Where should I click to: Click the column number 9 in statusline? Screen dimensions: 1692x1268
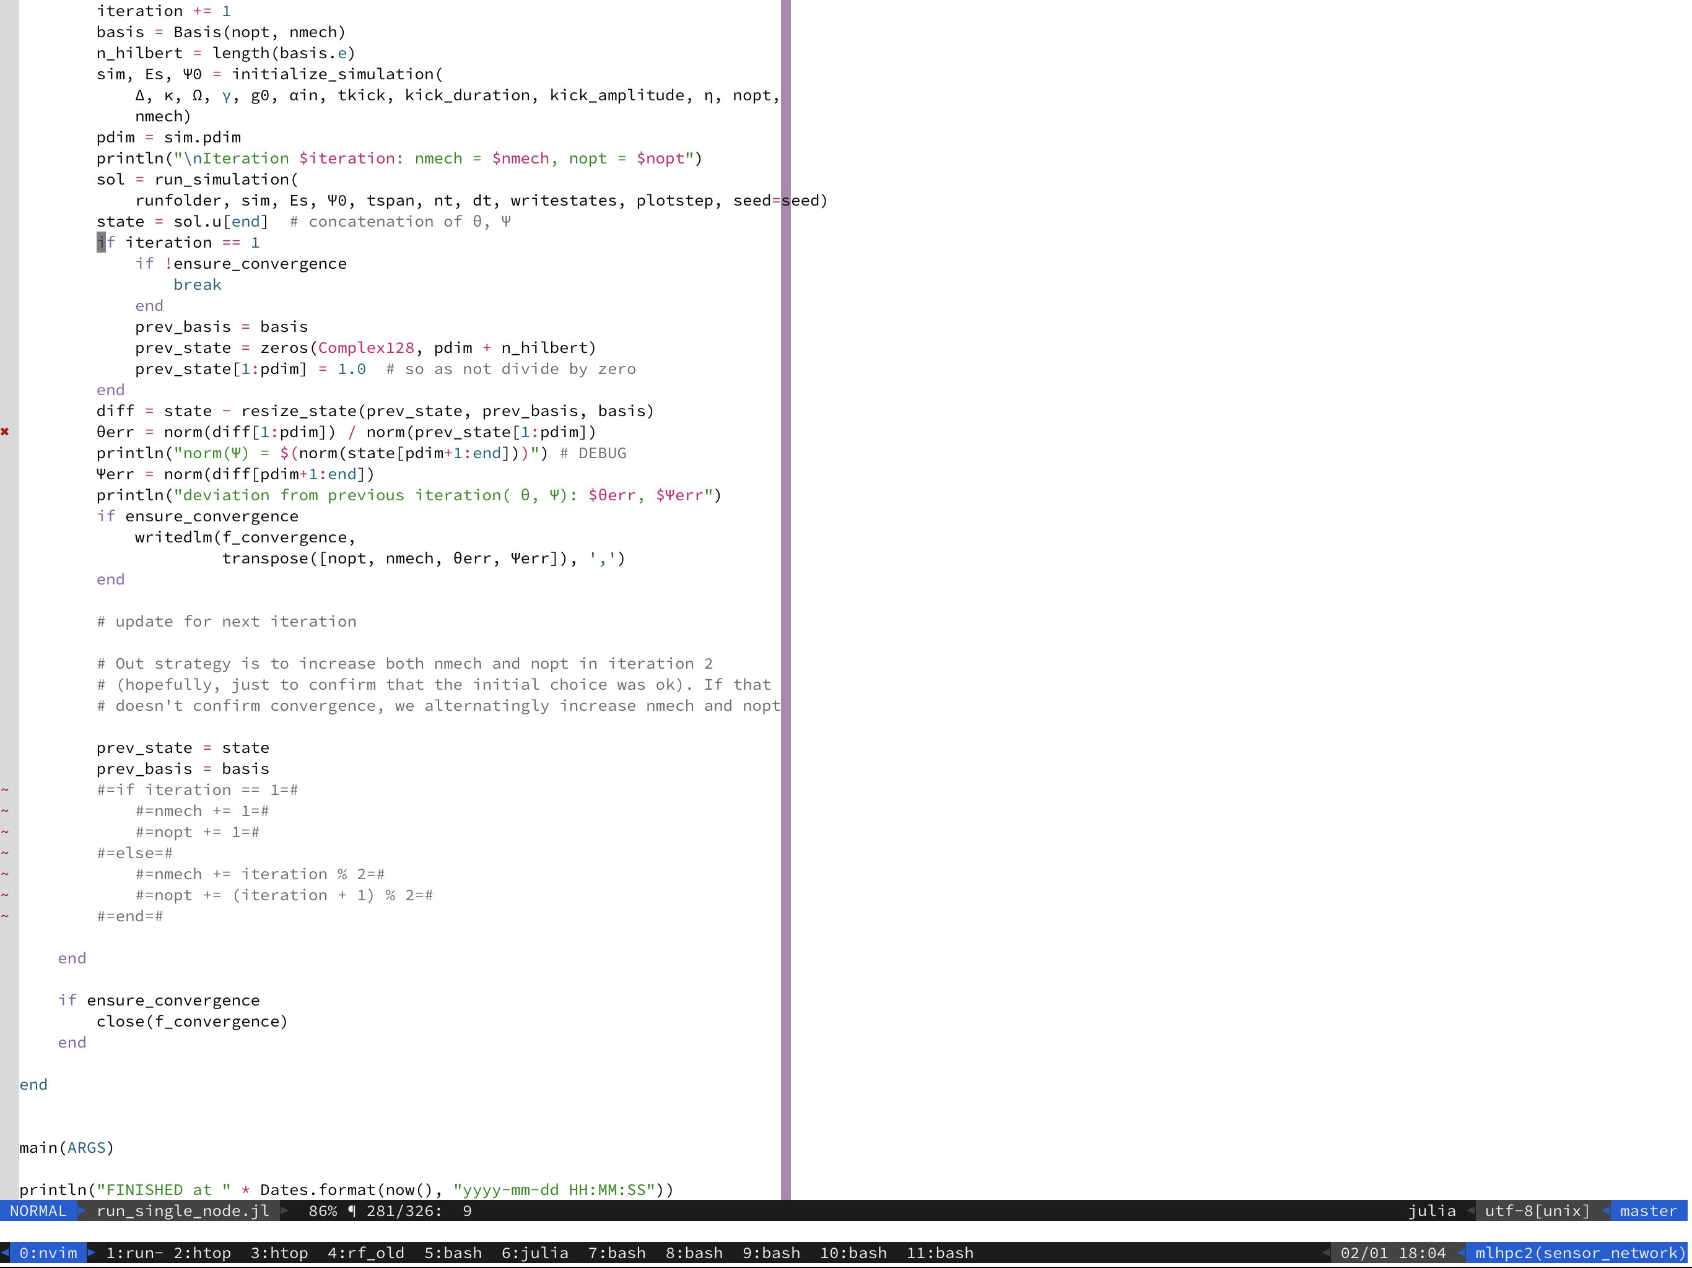click(x=466, y=1210)
